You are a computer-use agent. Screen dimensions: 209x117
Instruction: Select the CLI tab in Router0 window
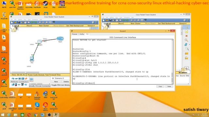pos(87,34)
